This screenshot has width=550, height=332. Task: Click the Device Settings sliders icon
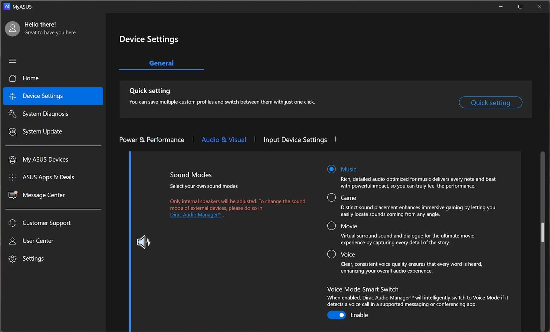12,96
